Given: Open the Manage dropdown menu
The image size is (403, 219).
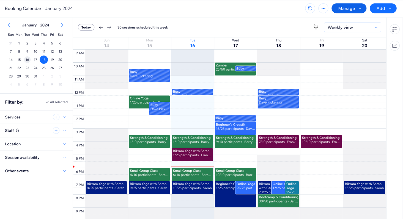Looking at the screenshot, I should click(x=349, y=8).
